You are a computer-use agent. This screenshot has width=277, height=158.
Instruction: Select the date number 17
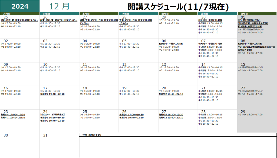point(45,88)
